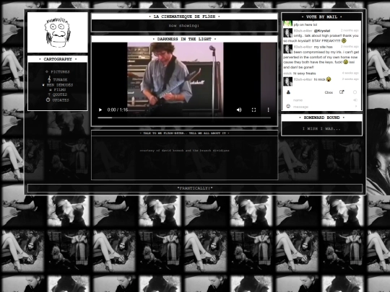Go to the Men Démodés page
The height and width of the screenshot is (292, 390).
point(60,85)
